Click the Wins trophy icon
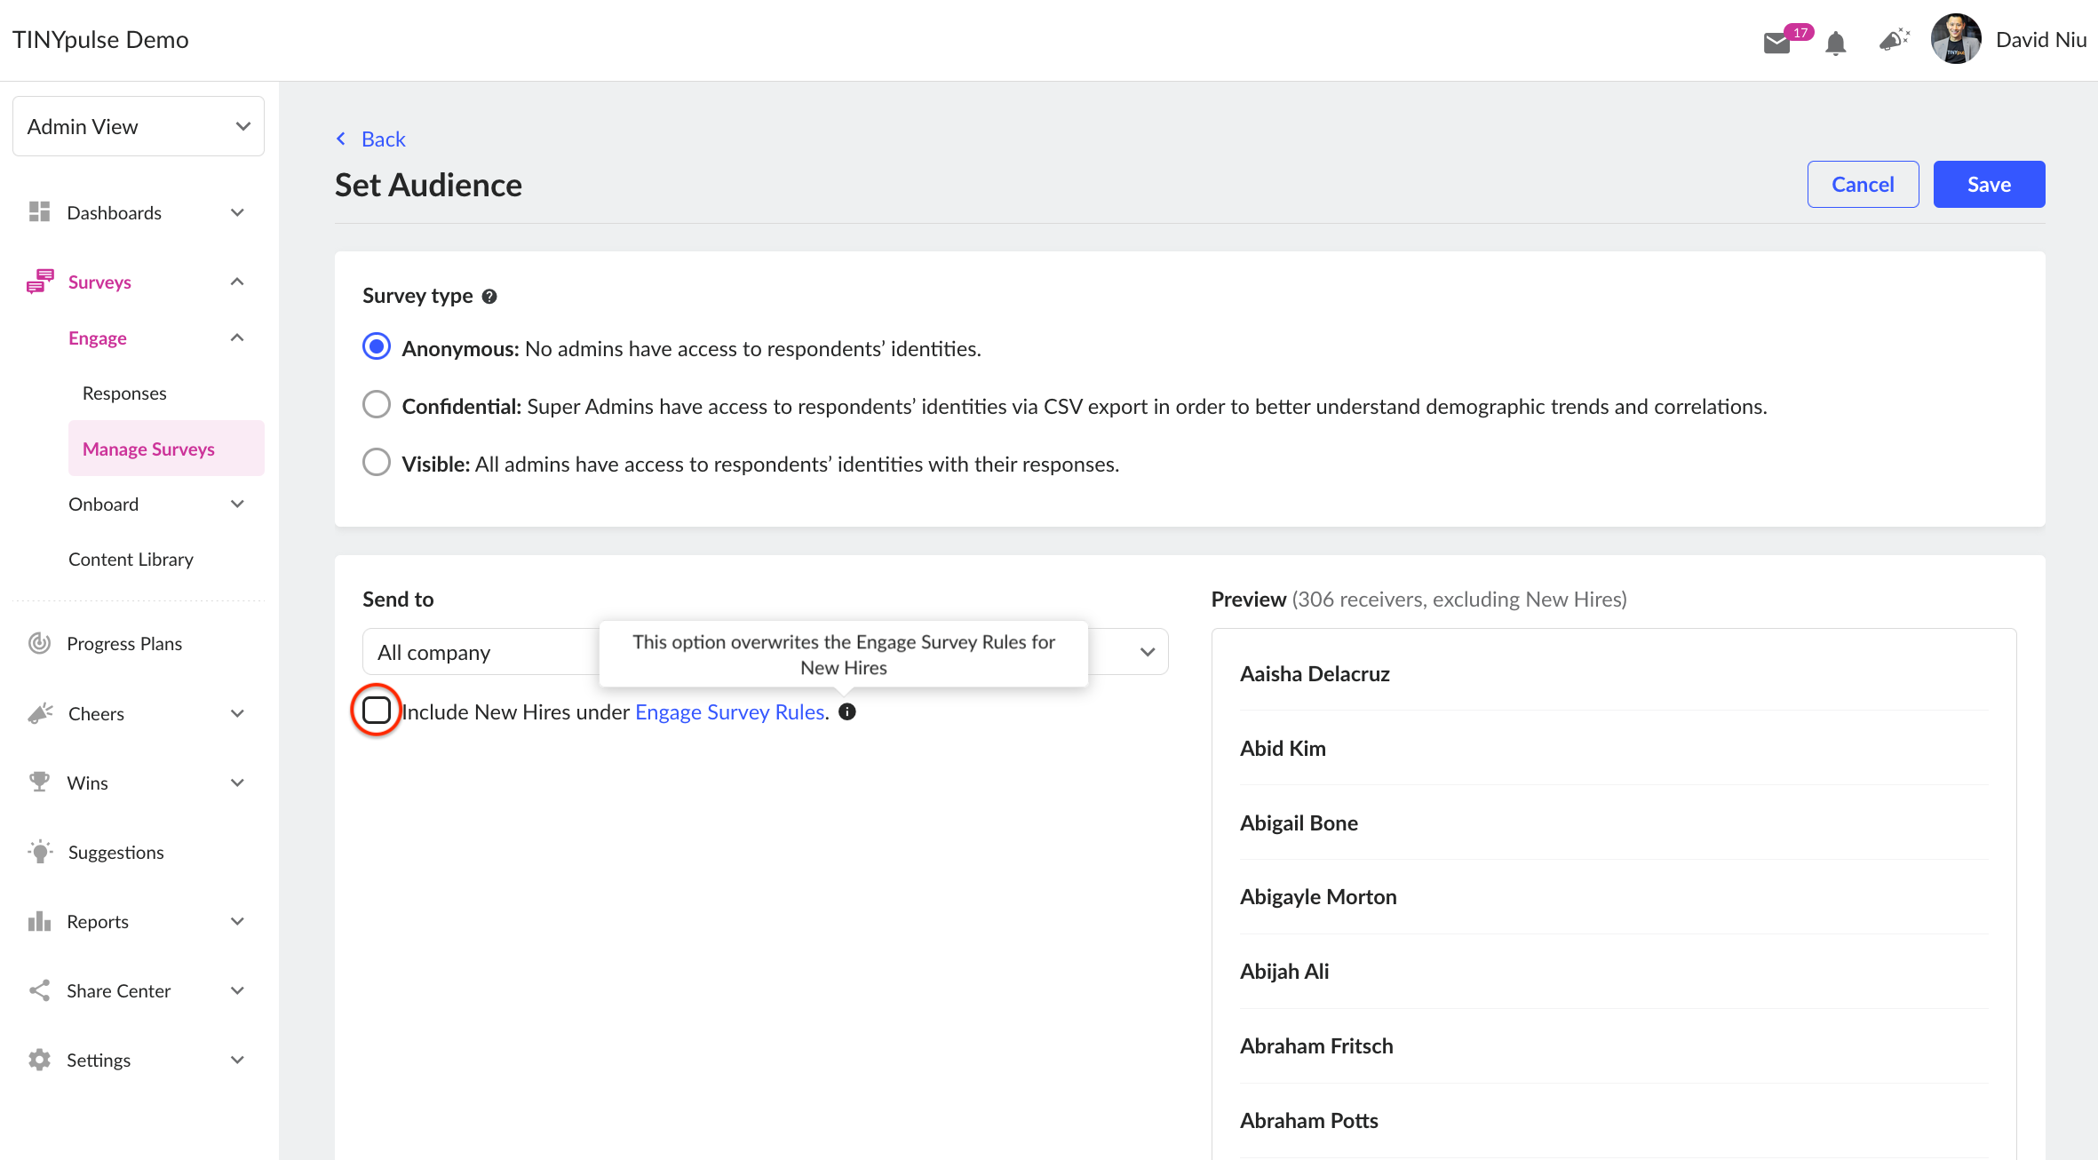Image resolution: width=2098 pixels, height=1160 pixels. coord(39,783)
